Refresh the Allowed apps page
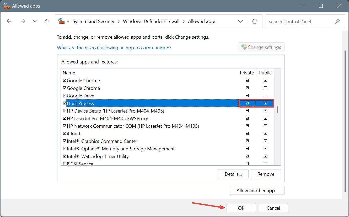This screenshot has width=349, height=217. (255, 21)
